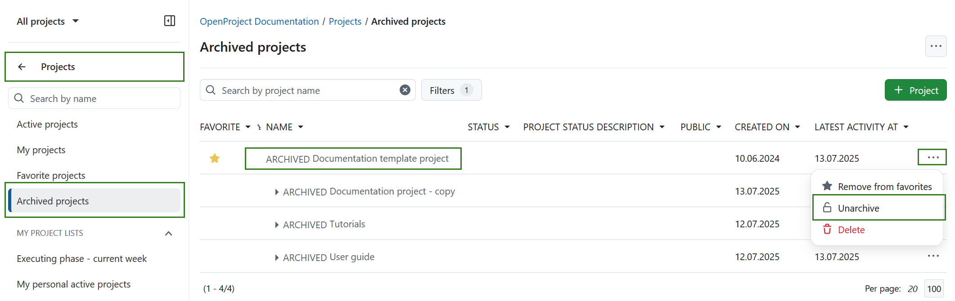The image size is (955, 301).
Task: Open the All projects dropdown
Action: (48, 21)
